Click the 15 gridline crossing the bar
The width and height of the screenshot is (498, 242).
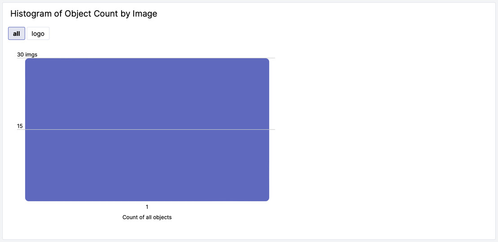tap(147, 130)
